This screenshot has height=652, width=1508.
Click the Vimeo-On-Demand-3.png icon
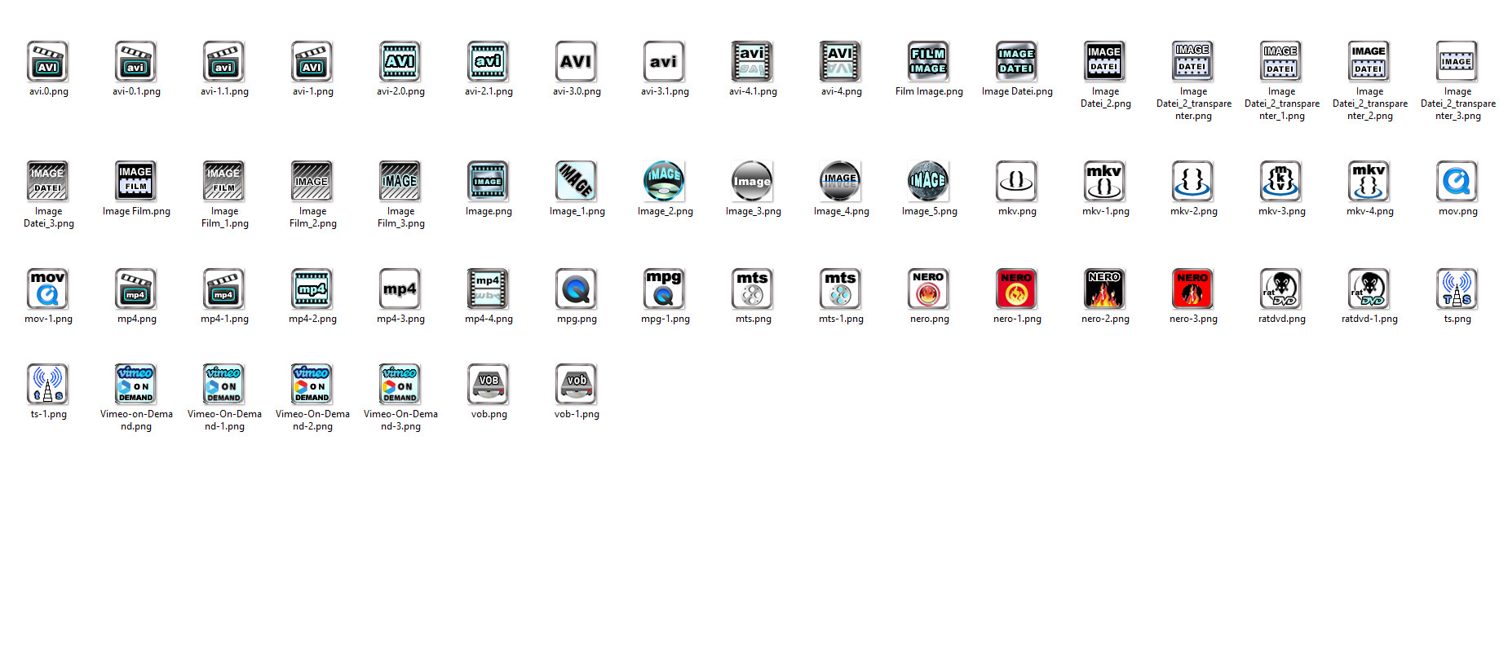(400, 384)
